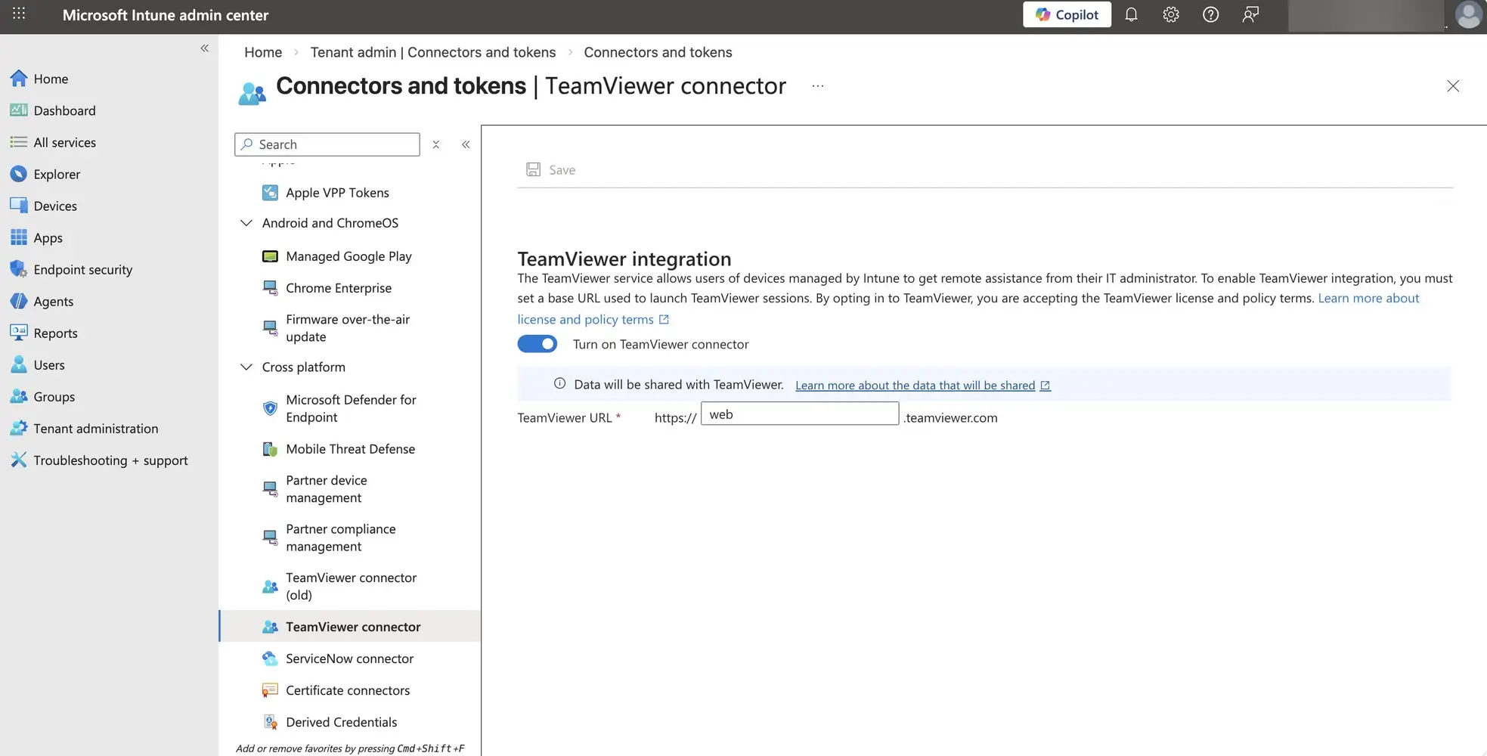Click the Derived Credentials icon

coord(270,722)
